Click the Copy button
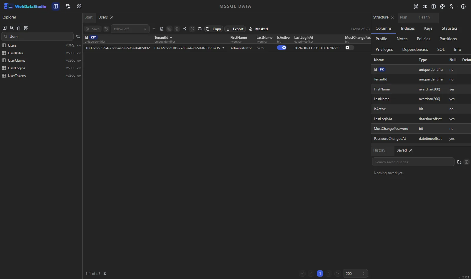This screenshot has height=279, width=471. pos(214,29)
